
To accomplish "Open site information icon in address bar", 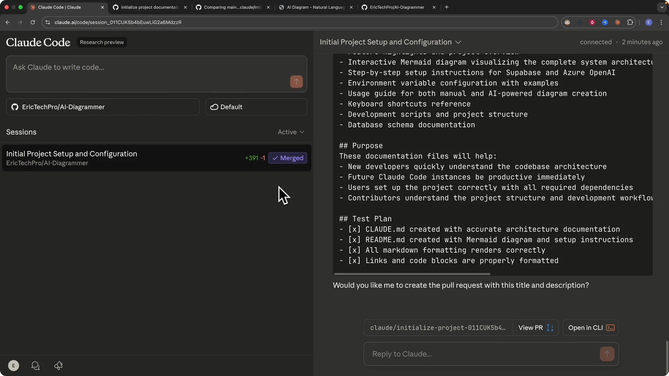I will pyautogui.click(x=48, y=22).
